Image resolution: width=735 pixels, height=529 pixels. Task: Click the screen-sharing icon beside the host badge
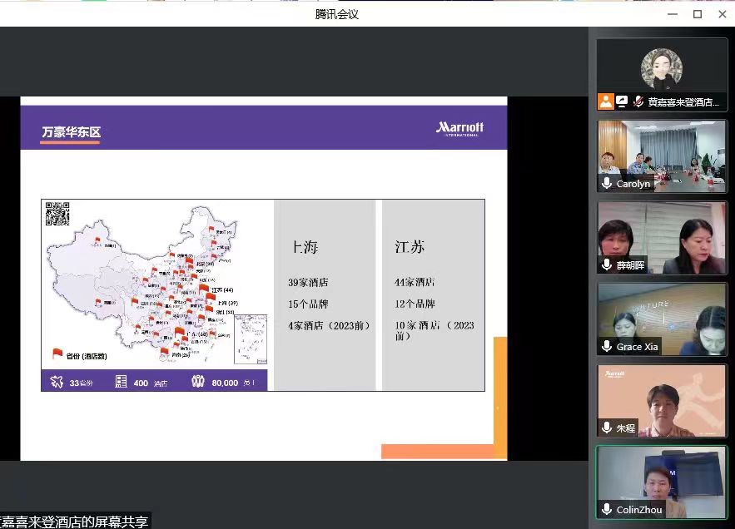[622, 101]
